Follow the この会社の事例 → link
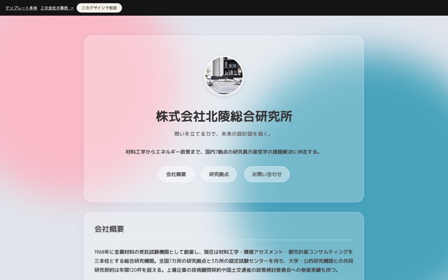This screenshot has width=448, height=280. click(57, 8)
